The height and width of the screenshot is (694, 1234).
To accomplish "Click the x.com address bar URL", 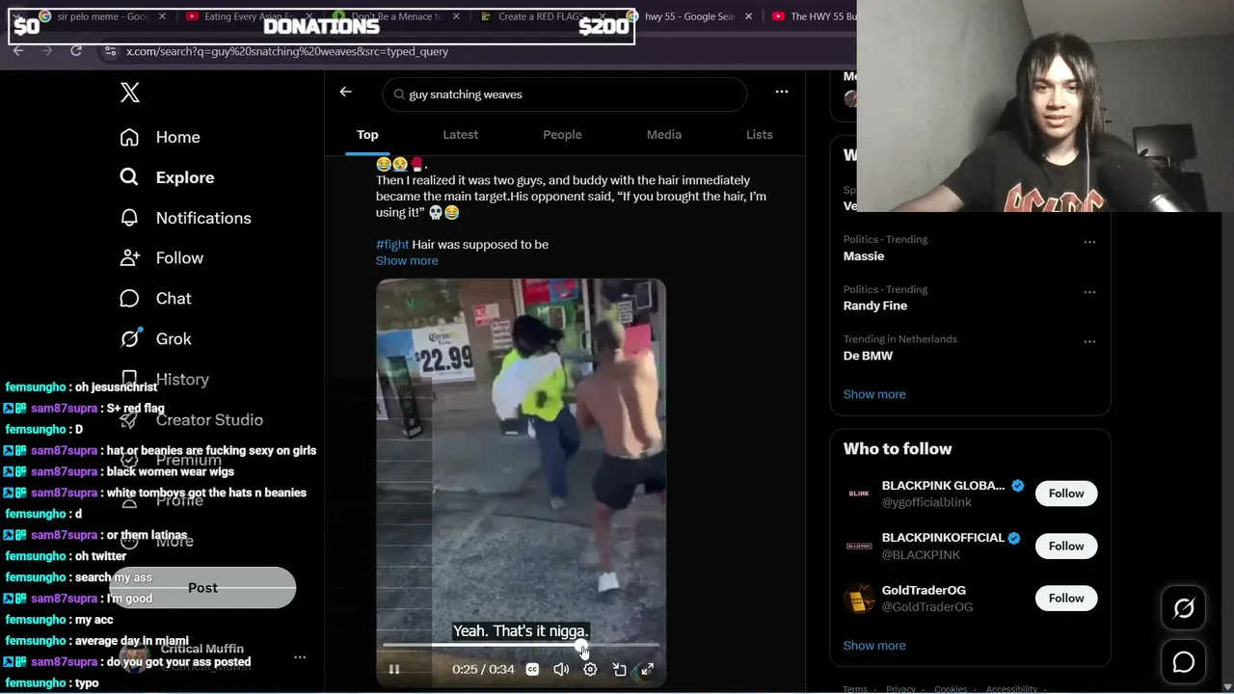I will pos(287,51).
